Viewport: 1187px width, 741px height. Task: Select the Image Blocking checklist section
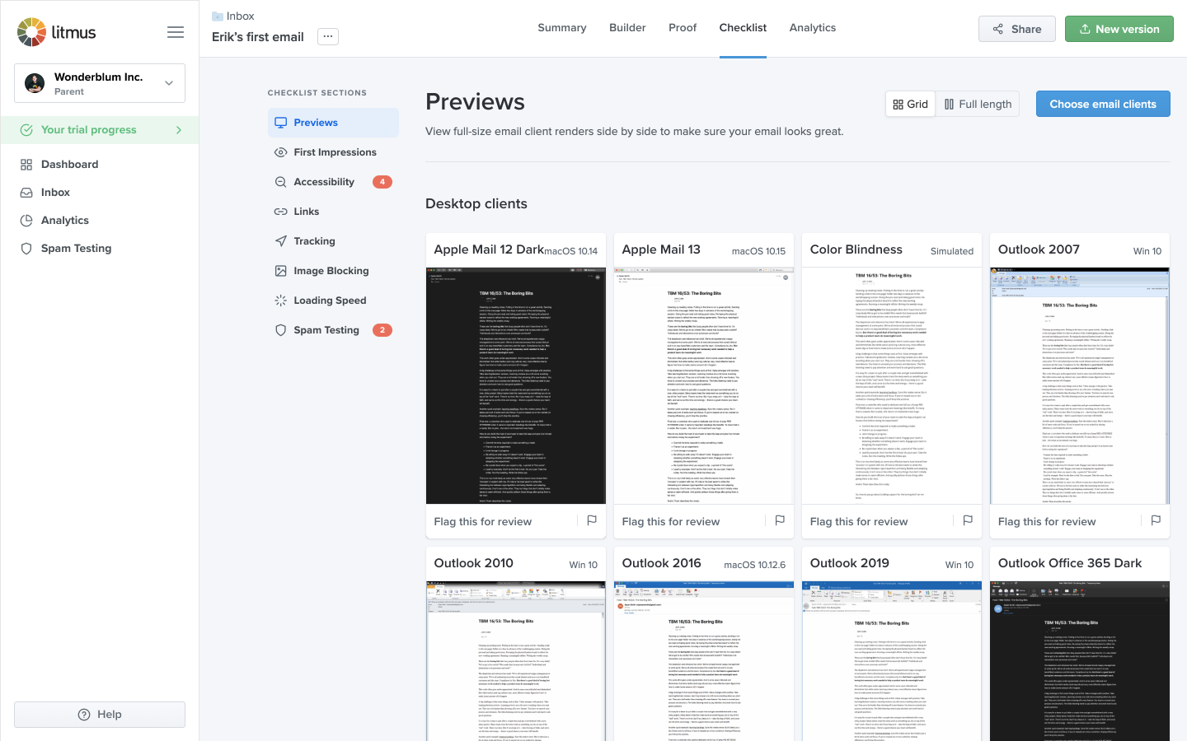tap(333, 271)
